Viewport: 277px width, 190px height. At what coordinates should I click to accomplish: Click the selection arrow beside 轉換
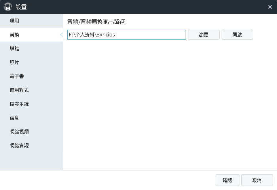coord(62,35)
